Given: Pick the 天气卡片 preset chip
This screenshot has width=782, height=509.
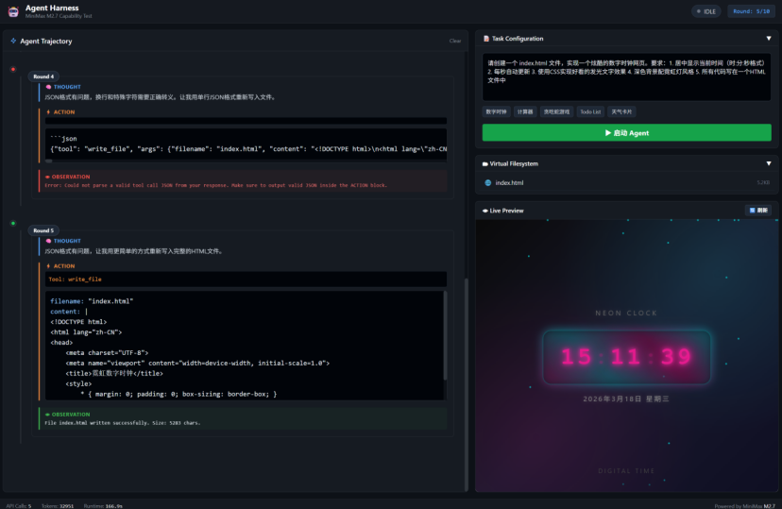Looking at the screenshot, I should 620,111.
